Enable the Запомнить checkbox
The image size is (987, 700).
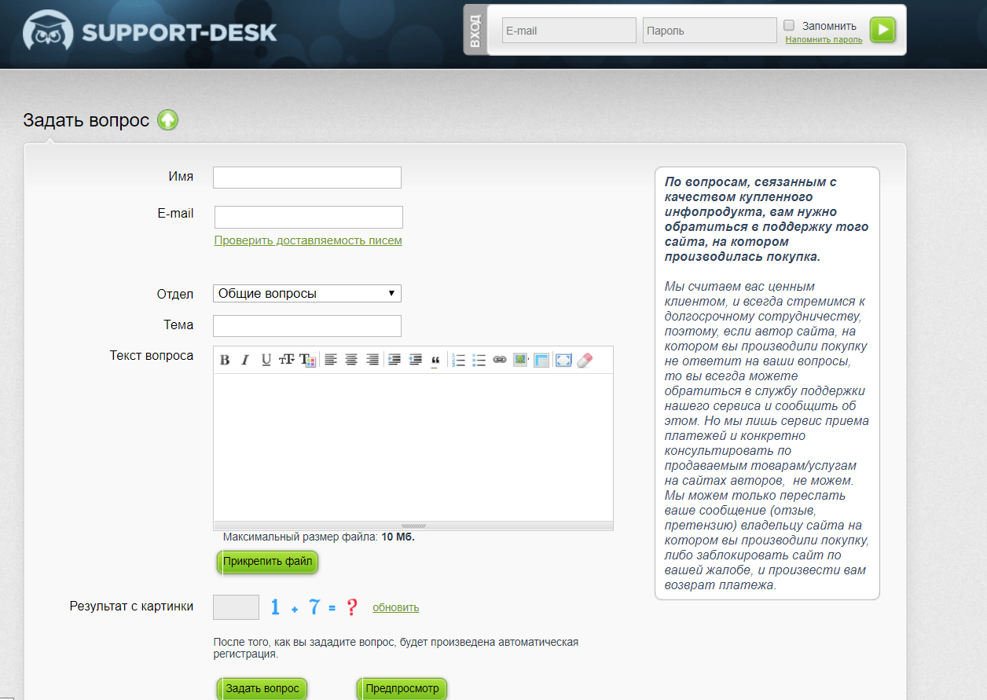coord(790,25)
